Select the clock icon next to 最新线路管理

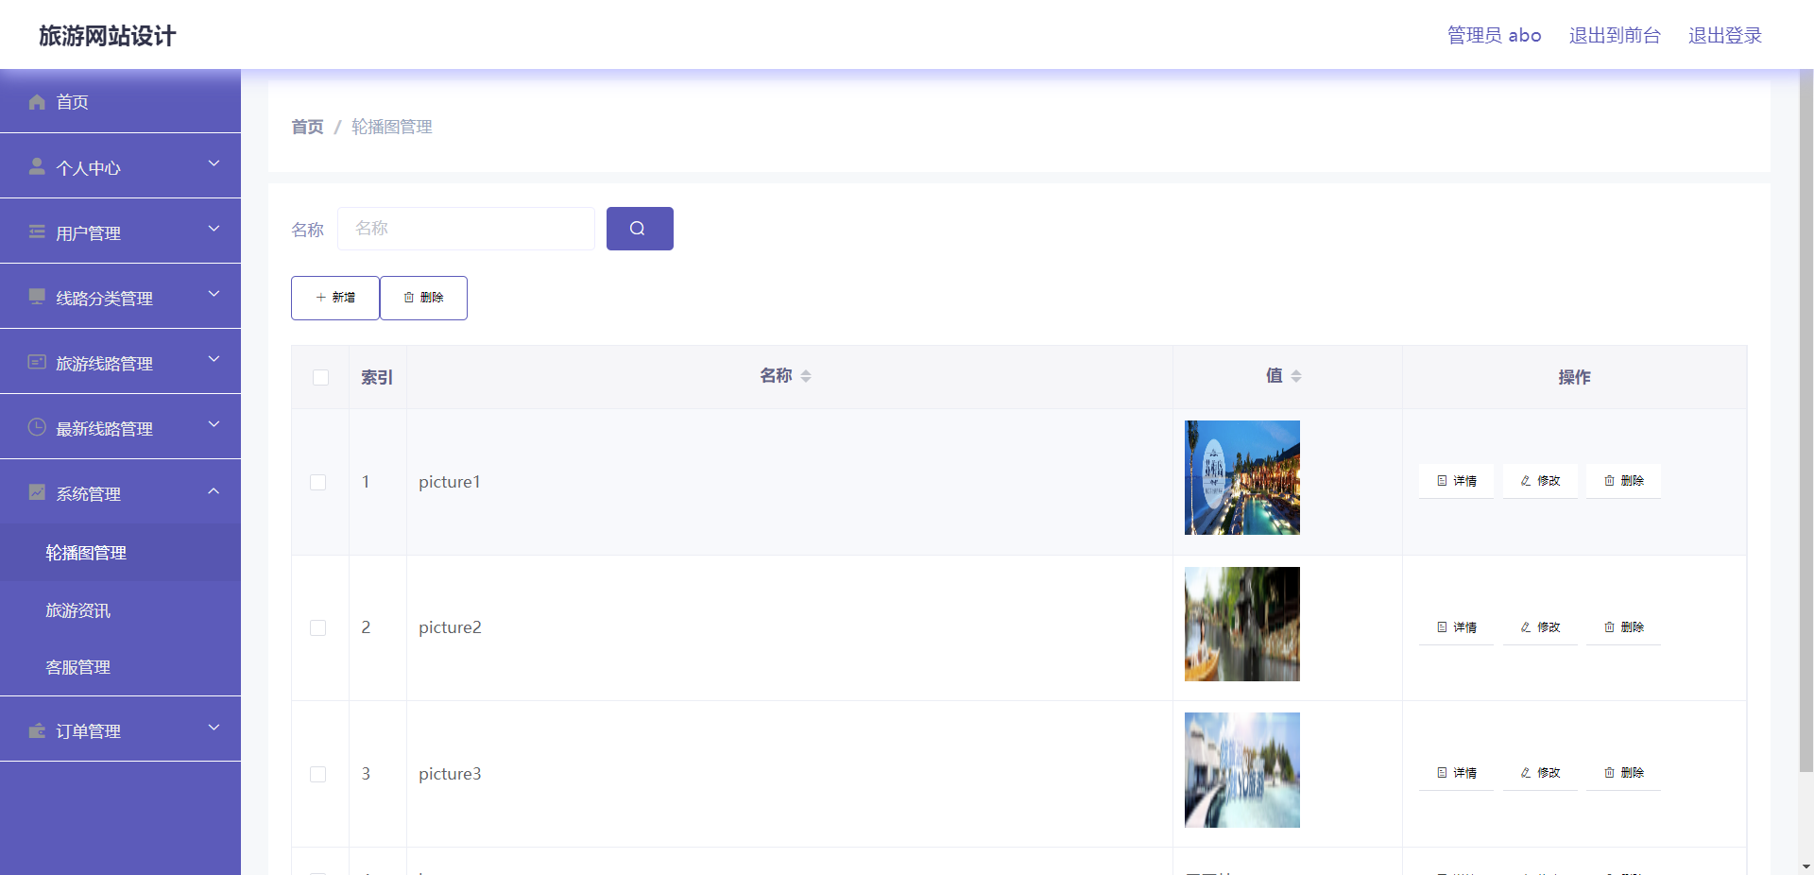point(36,427)
